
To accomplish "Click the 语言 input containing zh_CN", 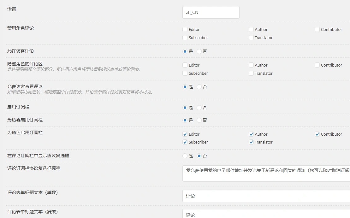I will click(211, 12).
